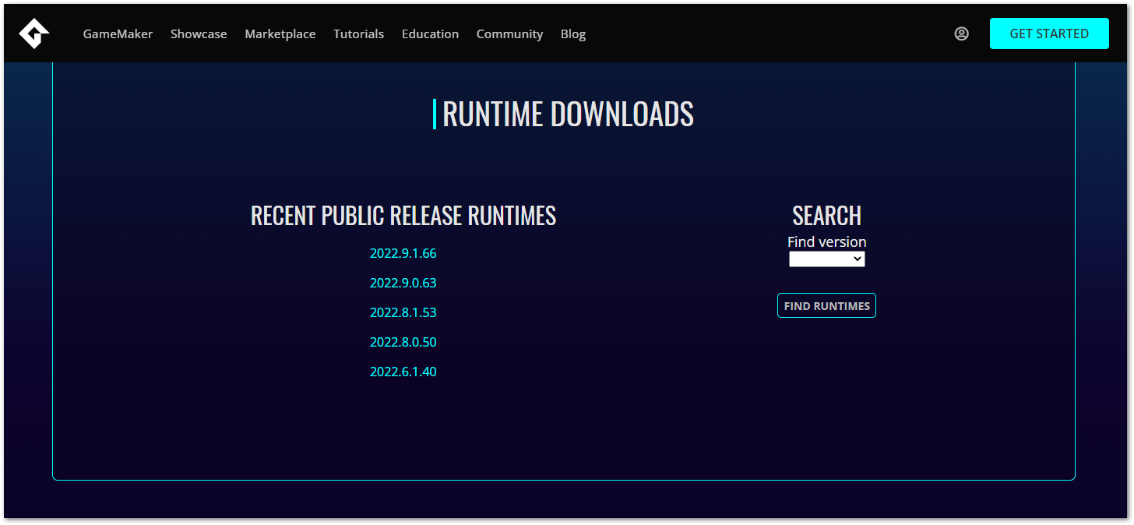Open the GameMaker menu item
The width and height of the screenshot is (1134, 525).
click(118, 33)
